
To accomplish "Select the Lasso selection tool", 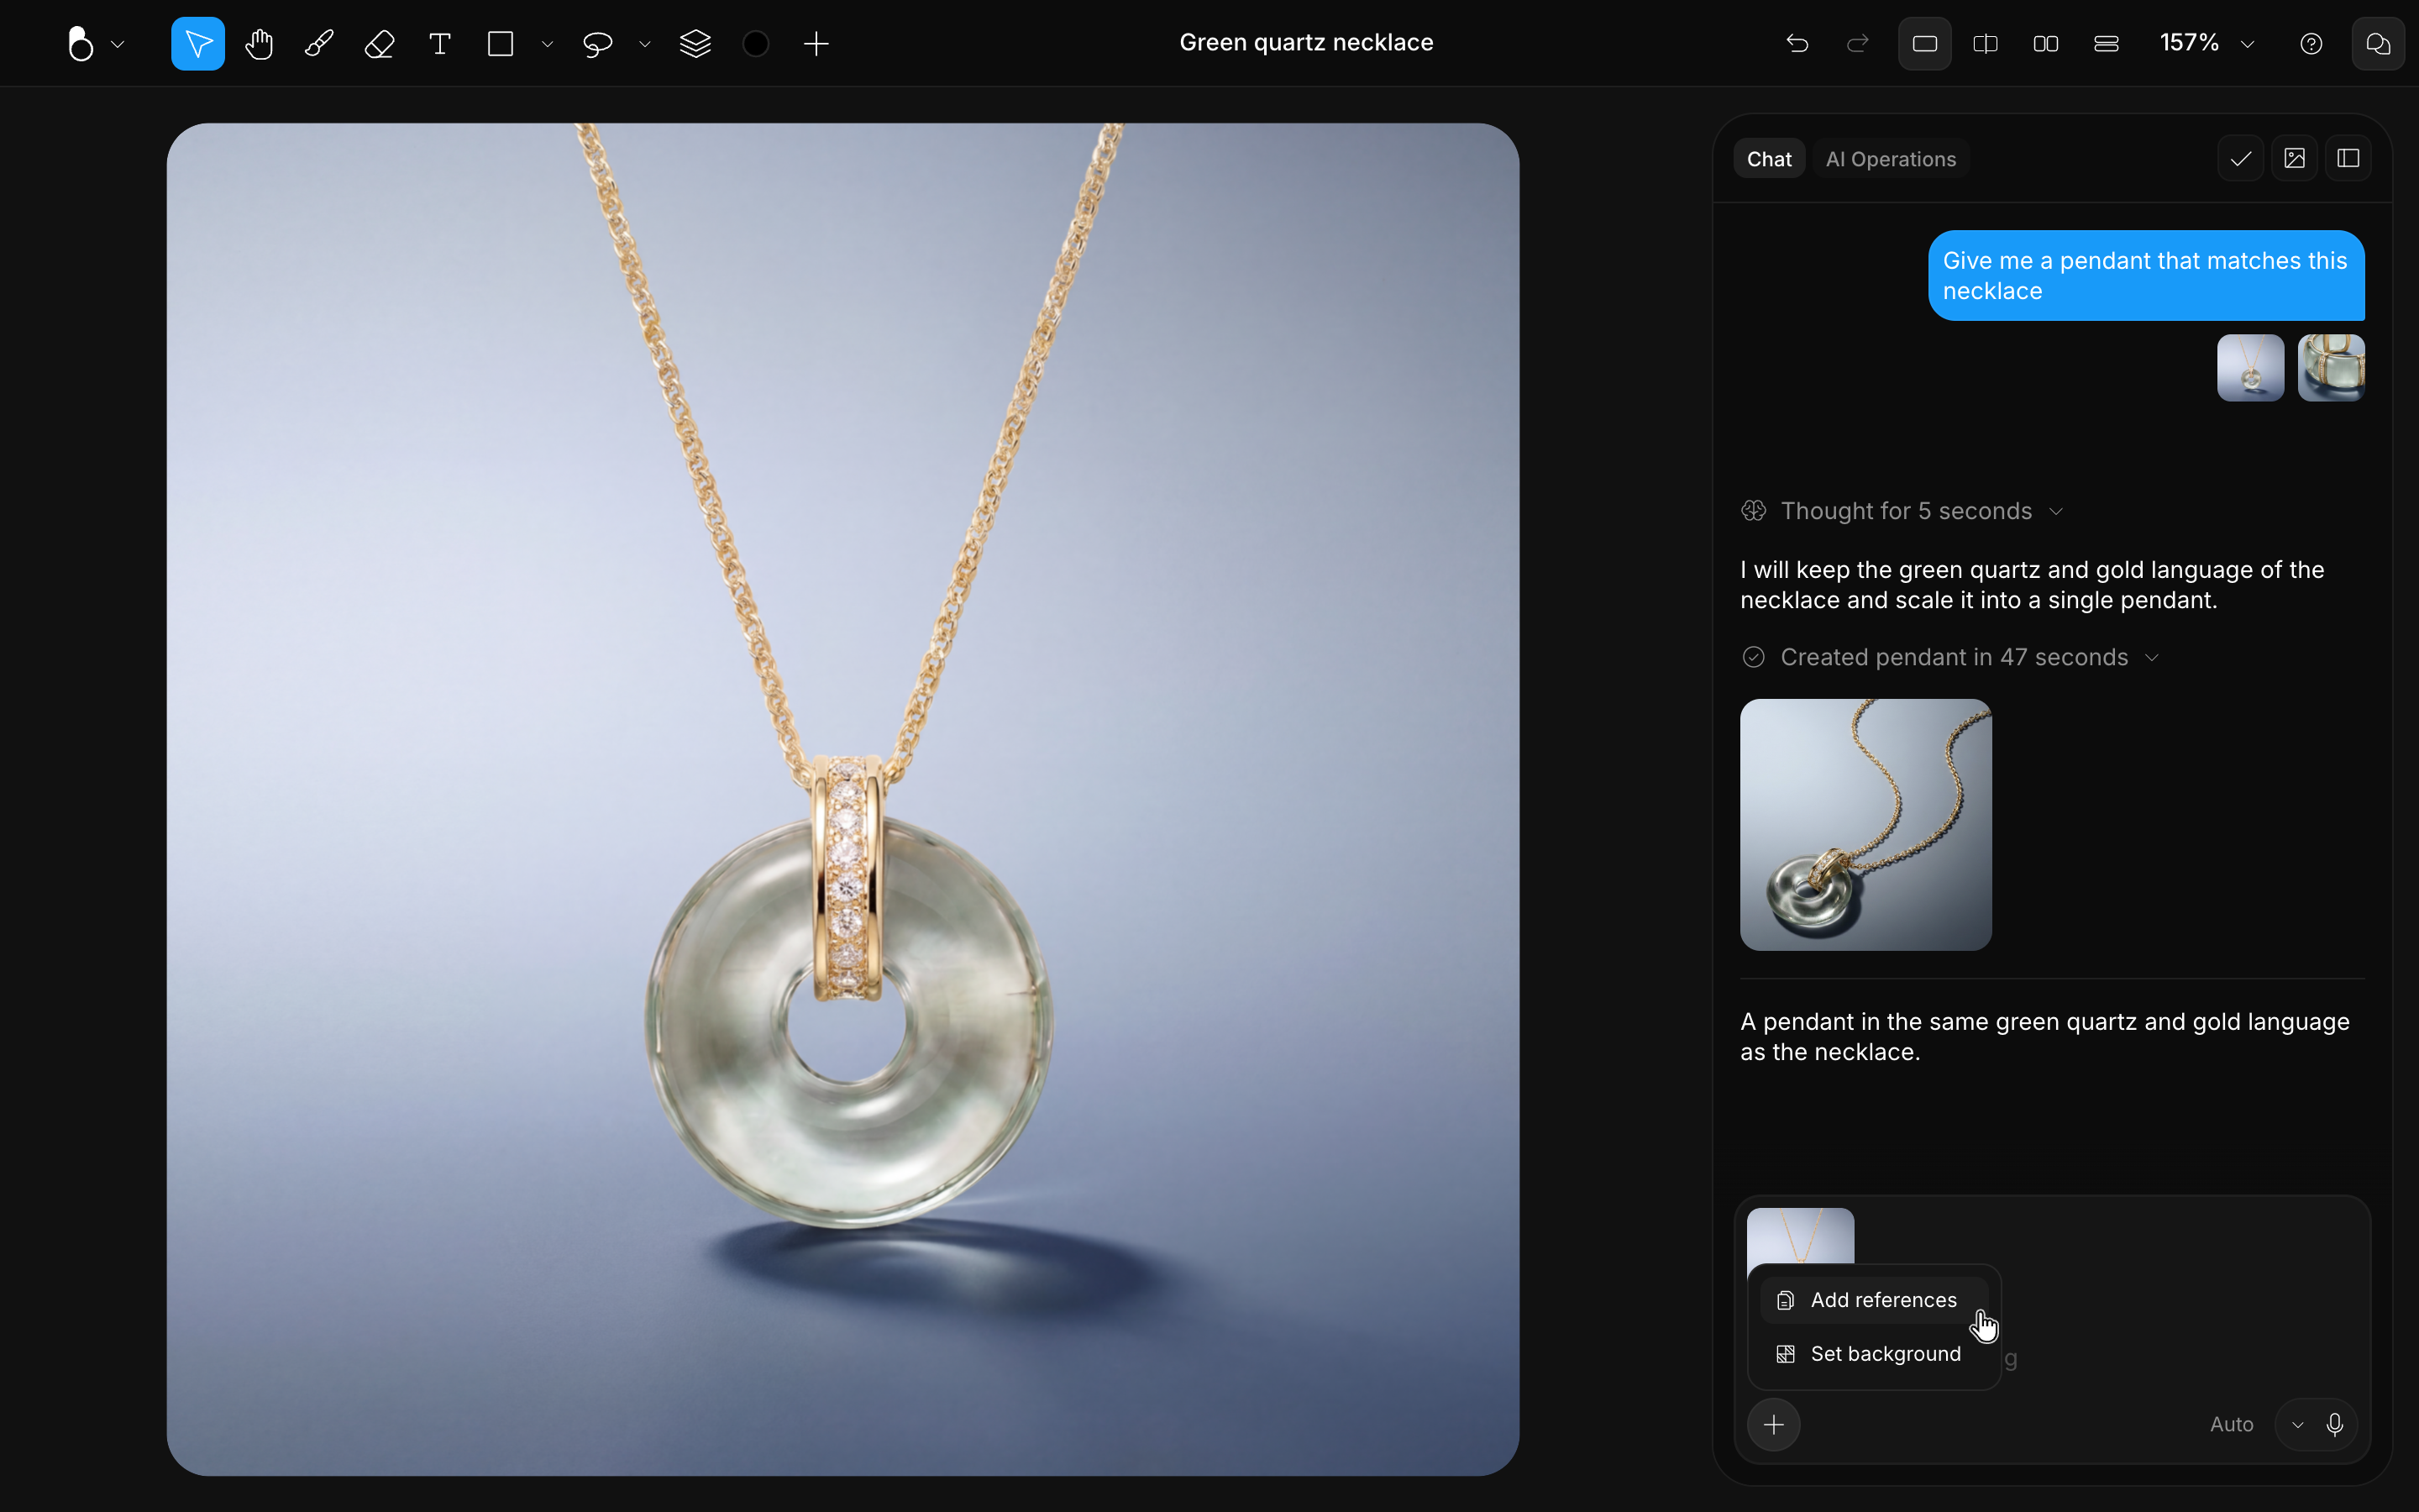I will click(596, 44).
